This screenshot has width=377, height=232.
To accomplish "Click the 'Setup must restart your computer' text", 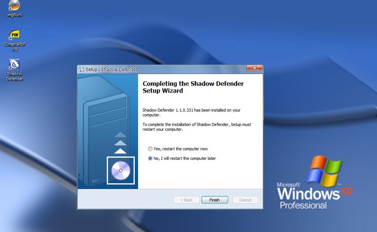I will click(x=197, y=127).
